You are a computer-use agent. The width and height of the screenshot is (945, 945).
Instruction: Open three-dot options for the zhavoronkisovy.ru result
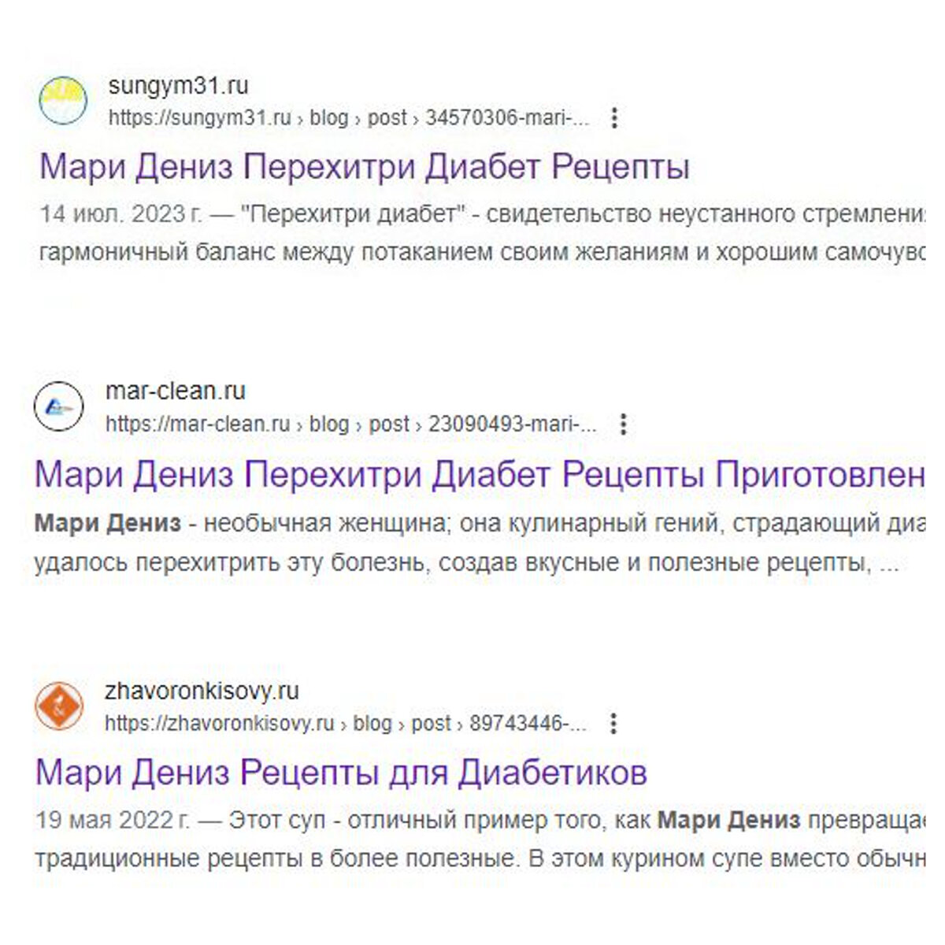tap(613, 723)
